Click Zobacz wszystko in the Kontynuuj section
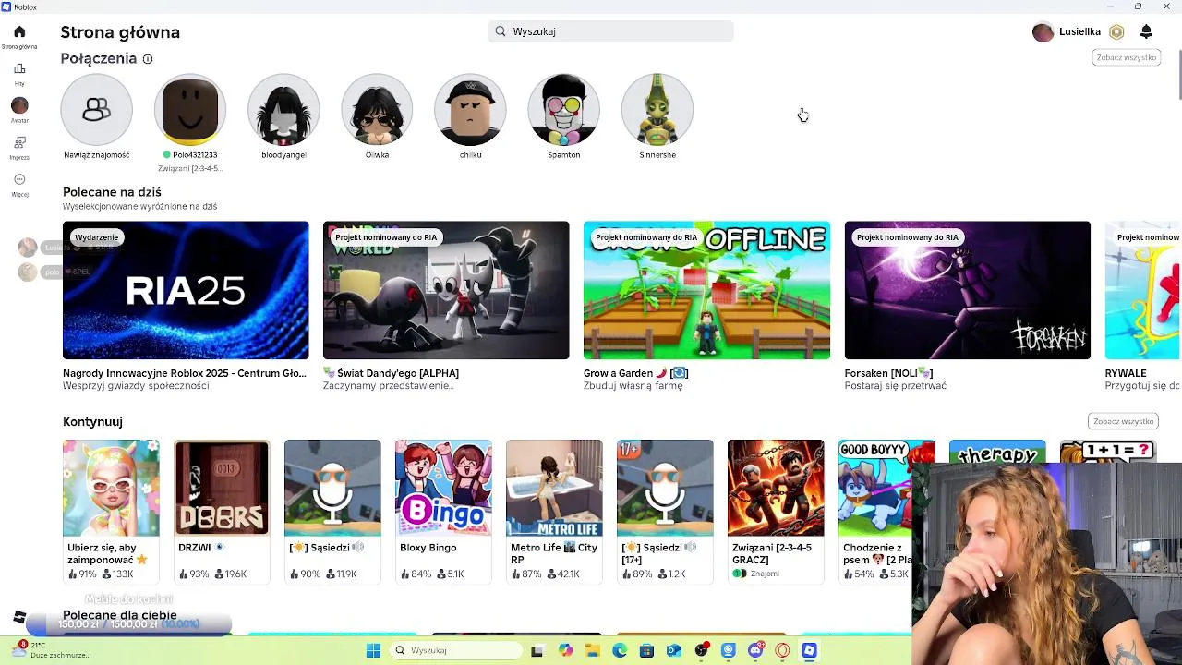 (x=1123, y=421)
